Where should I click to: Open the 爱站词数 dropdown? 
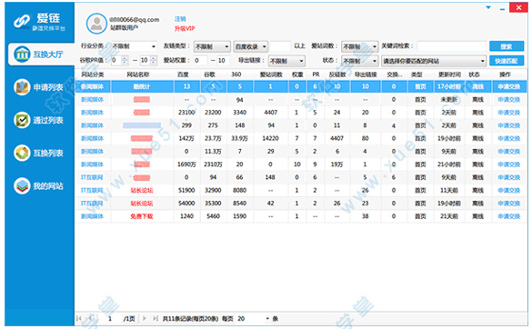[359, 46]
